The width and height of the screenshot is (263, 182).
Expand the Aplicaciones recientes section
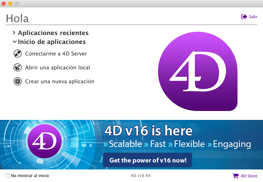(x=14, y=33)
